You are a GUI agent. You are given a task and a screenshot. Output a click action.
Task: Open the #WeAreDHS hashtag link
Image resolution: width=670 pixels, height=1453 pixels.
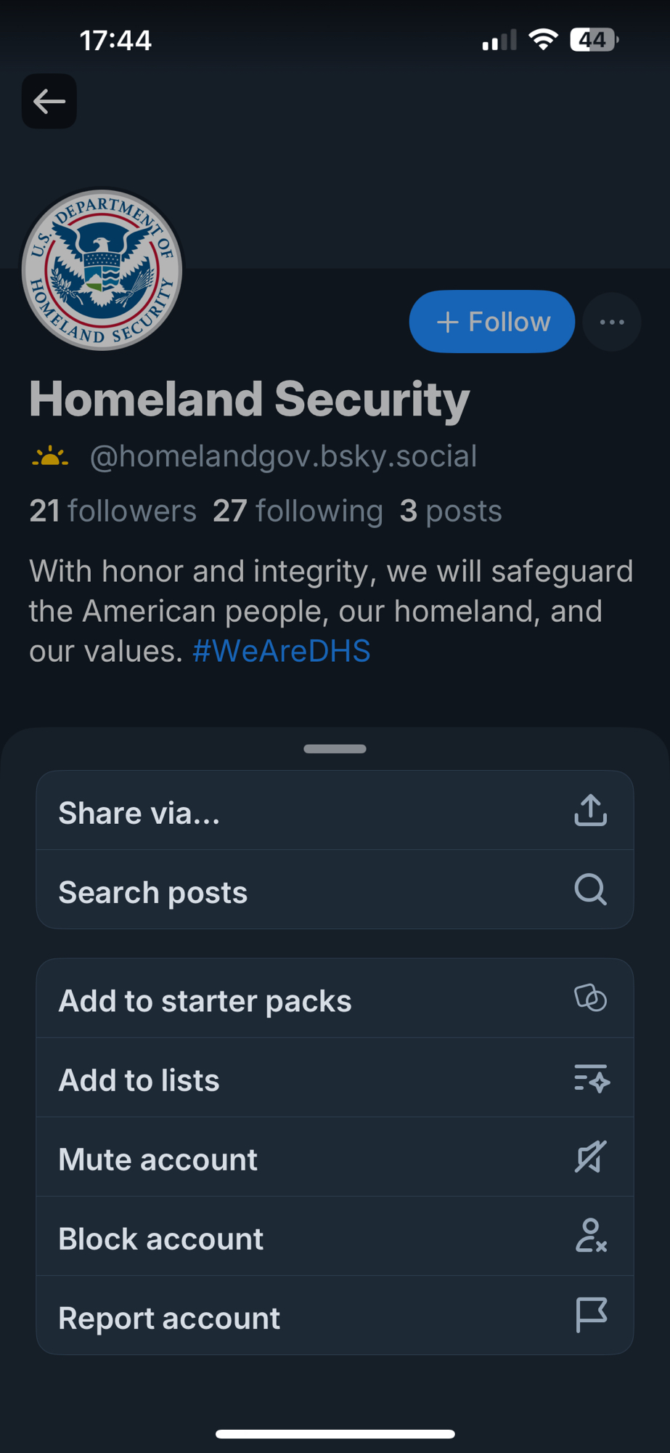coord(282,651)
